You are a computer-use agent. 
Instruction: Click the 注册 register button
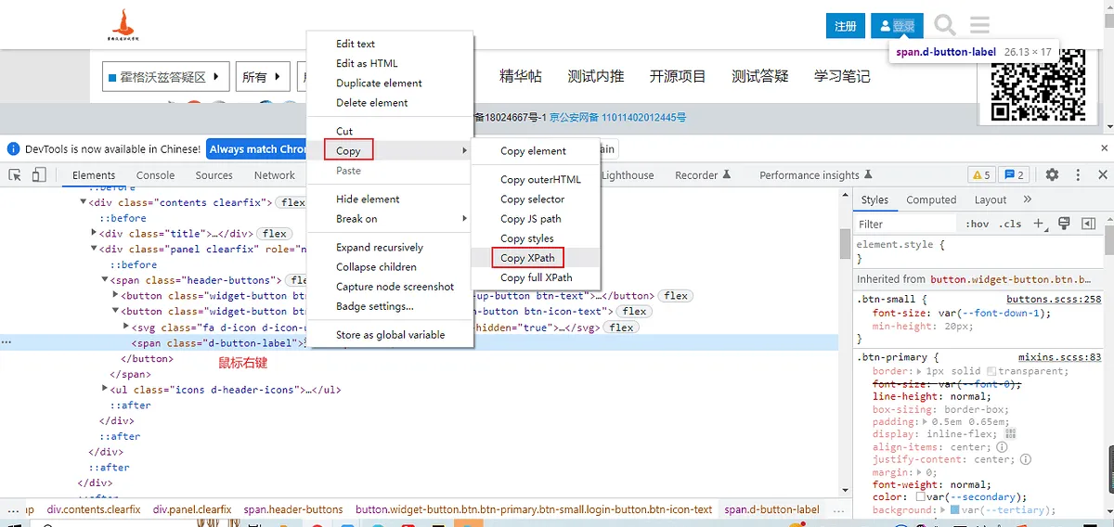[x=846, y=26]
